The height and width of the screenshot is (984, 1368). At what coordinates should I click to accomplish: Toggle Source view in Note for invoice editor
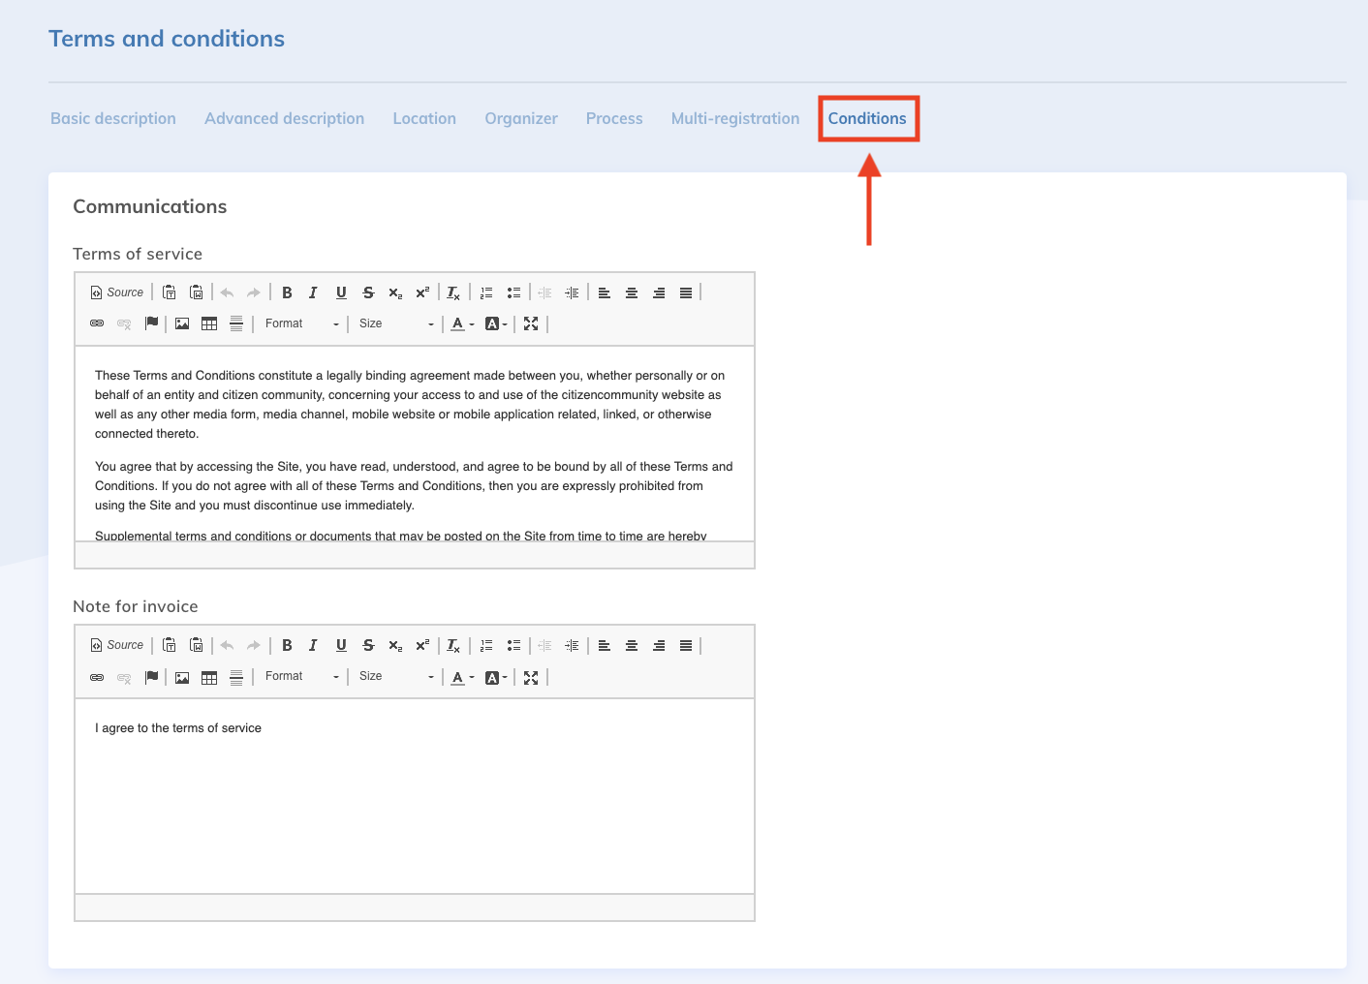(117, 645)
